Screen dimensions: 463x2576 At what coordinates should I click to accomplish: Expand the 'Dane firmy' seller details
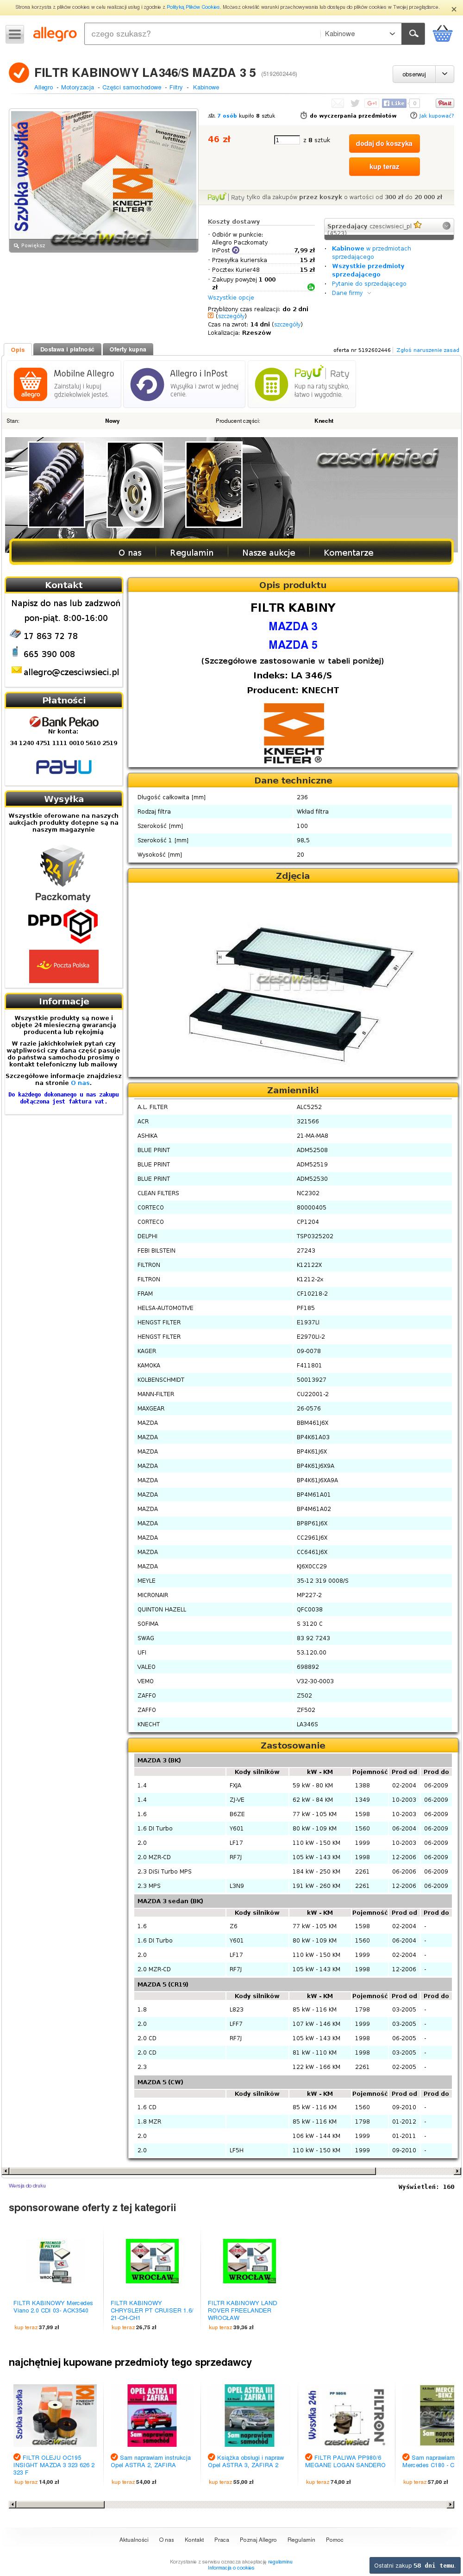click(351, 293)
